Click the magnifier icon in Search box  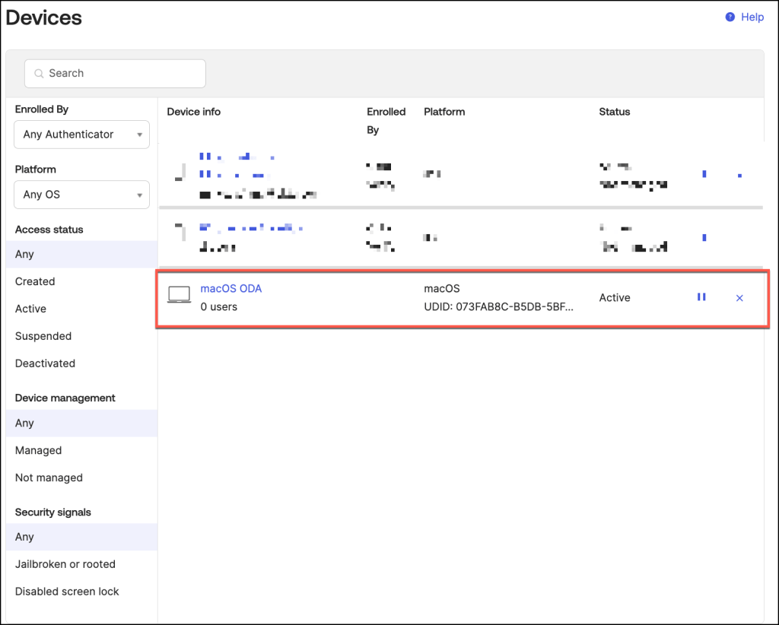[x=39, y=74]
